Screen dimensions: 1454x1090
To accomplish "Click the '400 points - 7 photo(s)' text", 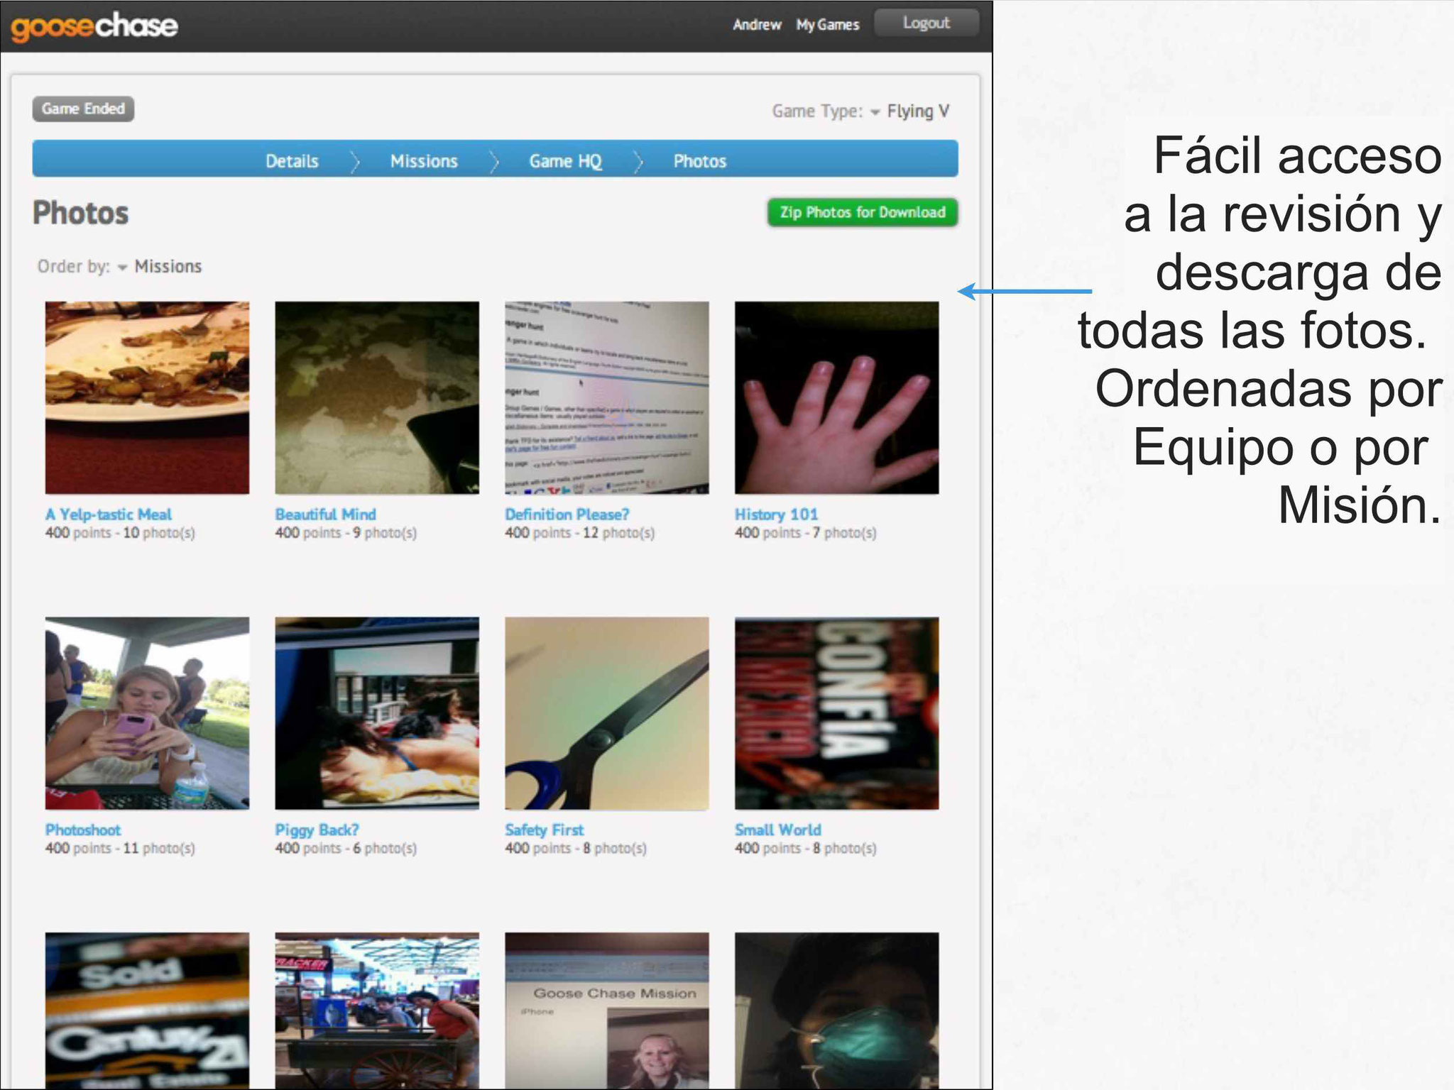I will point(806,533).
